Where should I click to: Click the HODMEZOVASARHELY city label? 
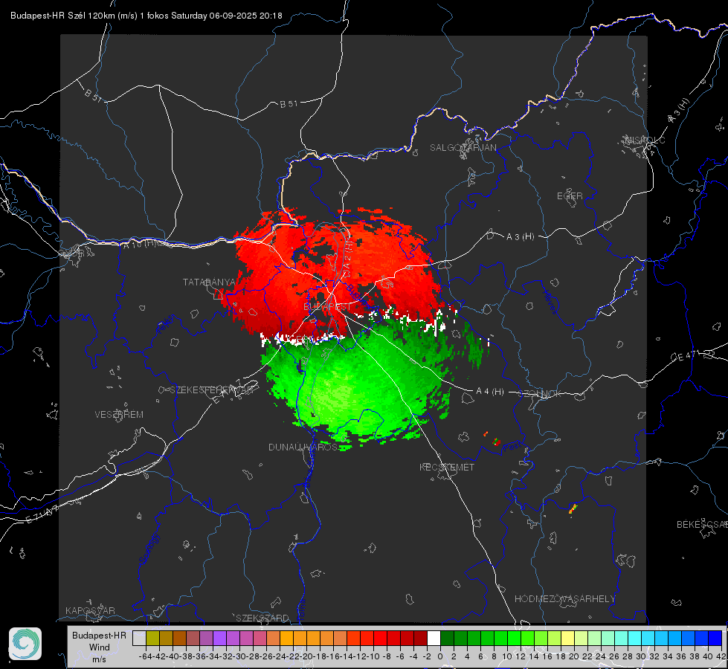564,599
